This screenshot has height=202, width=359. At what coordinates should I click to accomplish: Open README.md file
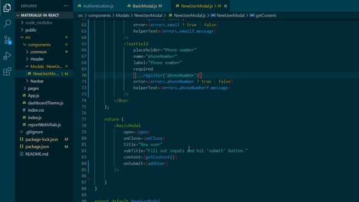36,154
